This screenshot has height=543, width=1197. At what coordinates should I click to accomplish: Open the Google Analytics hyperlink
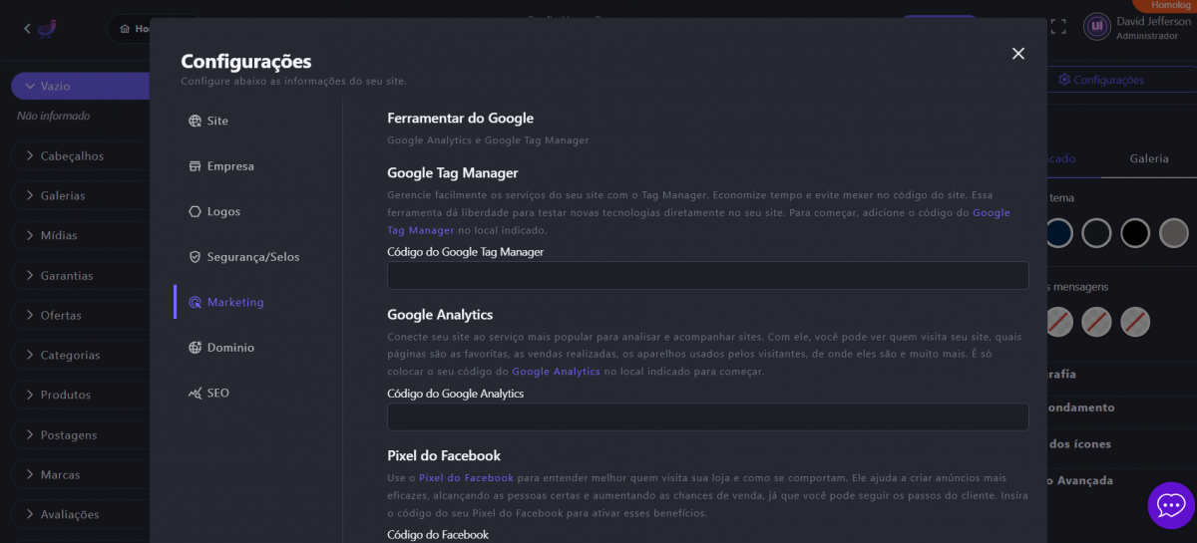tap(556, 372)
